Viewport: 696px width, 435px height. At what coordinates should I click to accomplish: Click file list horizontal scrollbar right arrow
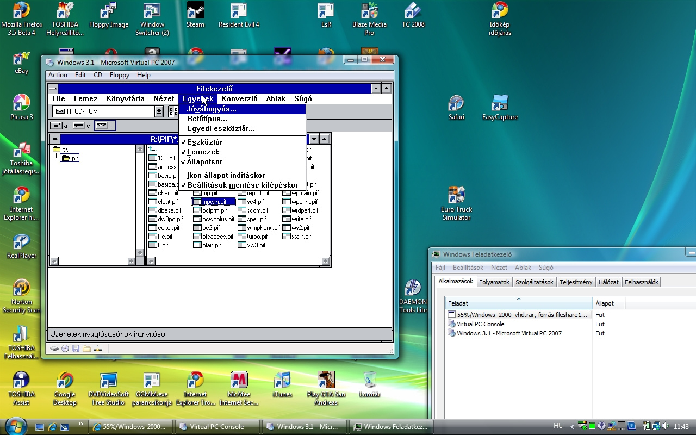(x=325, y=262)
